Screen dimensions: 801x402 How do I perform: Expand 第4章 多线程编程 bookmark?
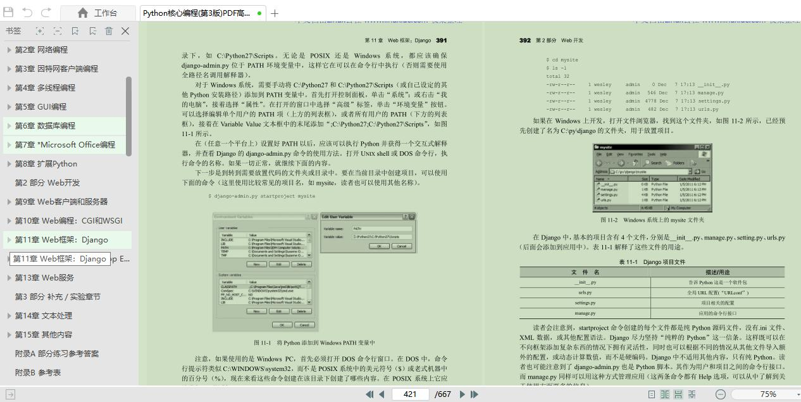9,87
